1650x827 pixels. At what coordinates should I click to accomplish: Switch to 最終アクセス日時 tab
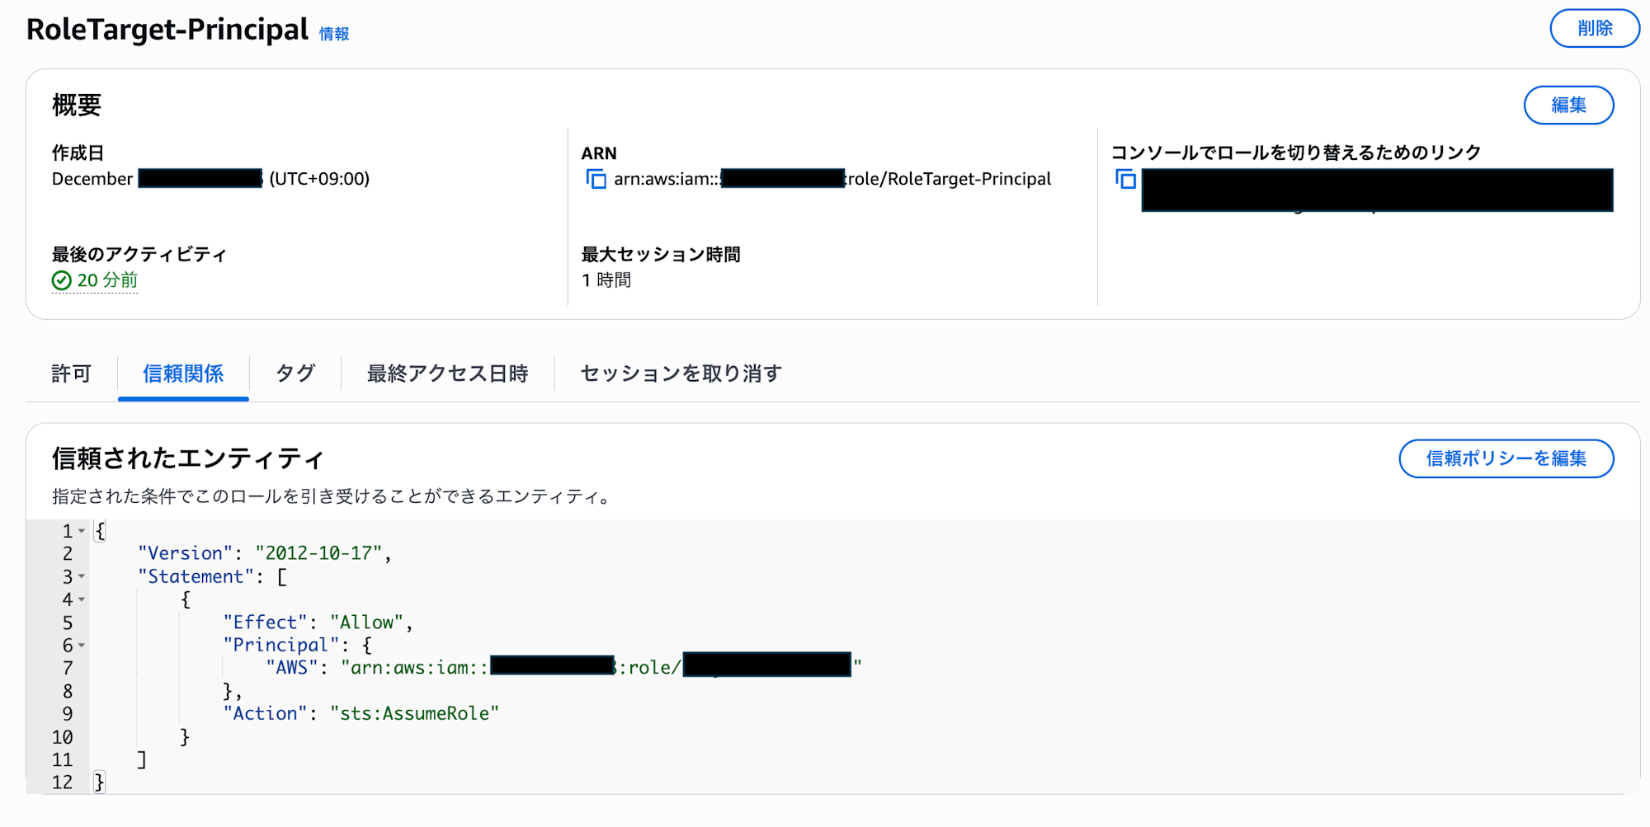tap(447, 374)
